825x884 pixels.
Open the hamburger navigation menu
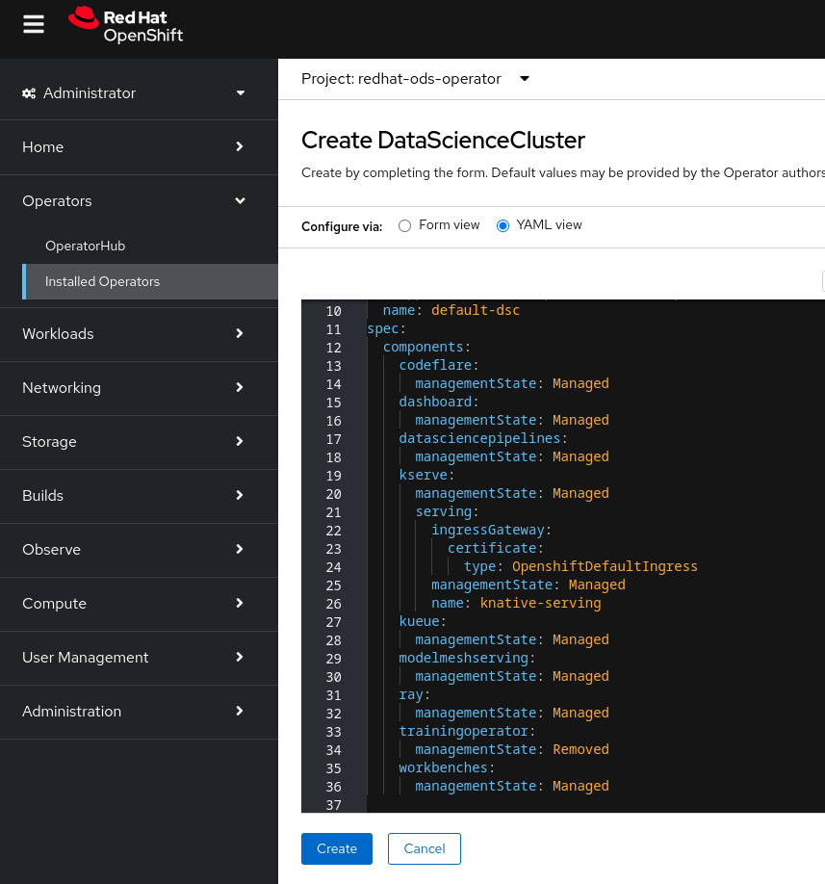point(34,24)
